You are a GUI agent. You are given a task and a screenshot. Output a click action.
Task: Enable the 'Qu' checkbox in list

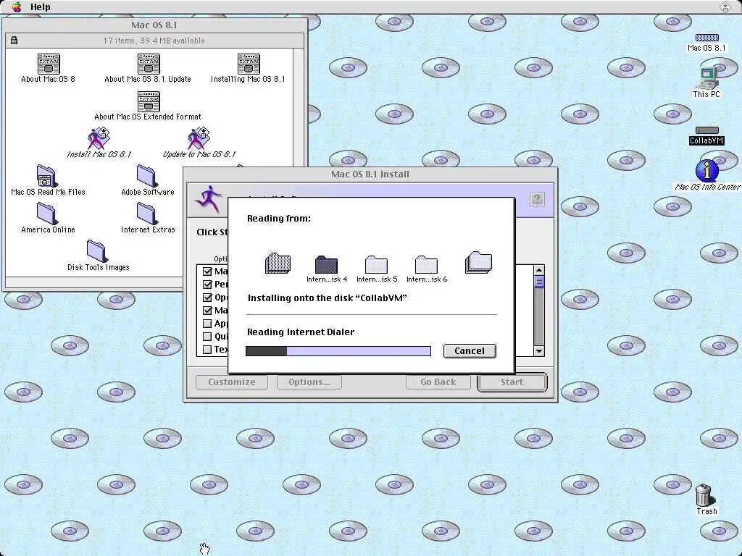coord(207,337)
